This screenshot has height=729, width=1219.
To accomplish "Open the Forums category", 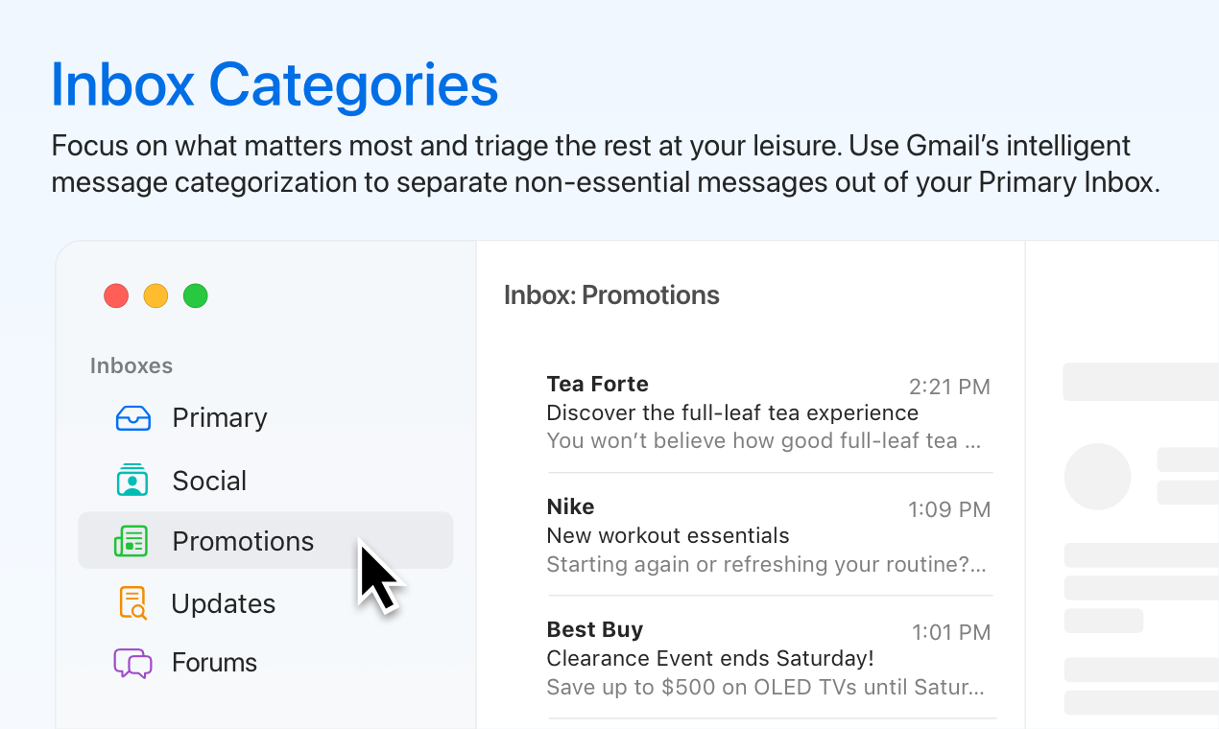I will point(215,663).
